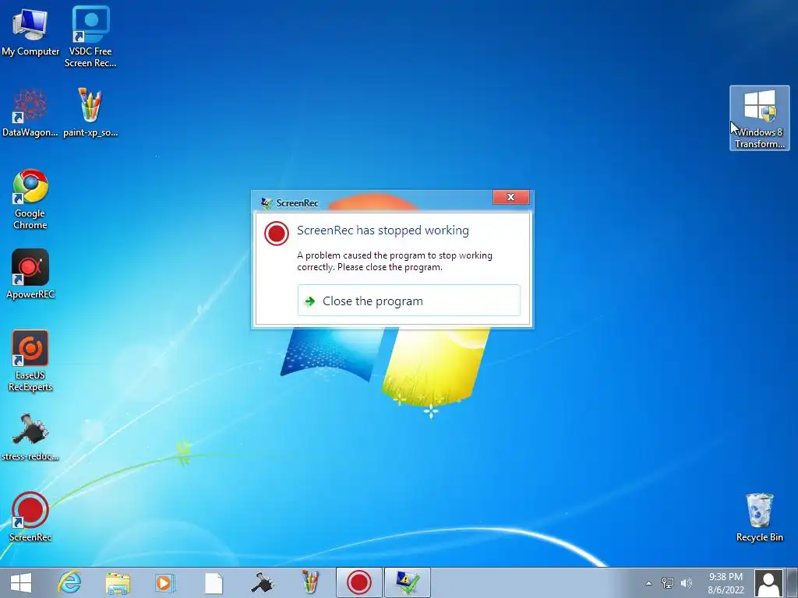Open File Explorer from the taskbar

coord(118,582)
